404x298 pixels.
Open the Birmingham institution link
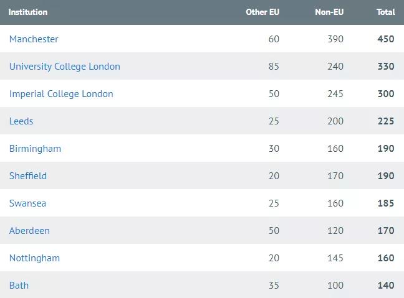pos(35,149)
